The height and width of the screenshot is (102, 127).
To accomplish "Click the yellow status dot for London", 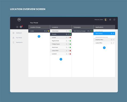I will tap(48, 31).
